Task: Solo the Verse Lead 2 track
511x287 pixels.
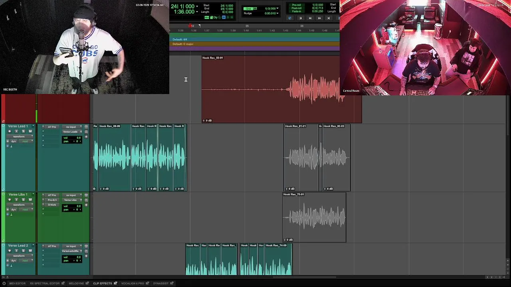Action: click(23, 250)
